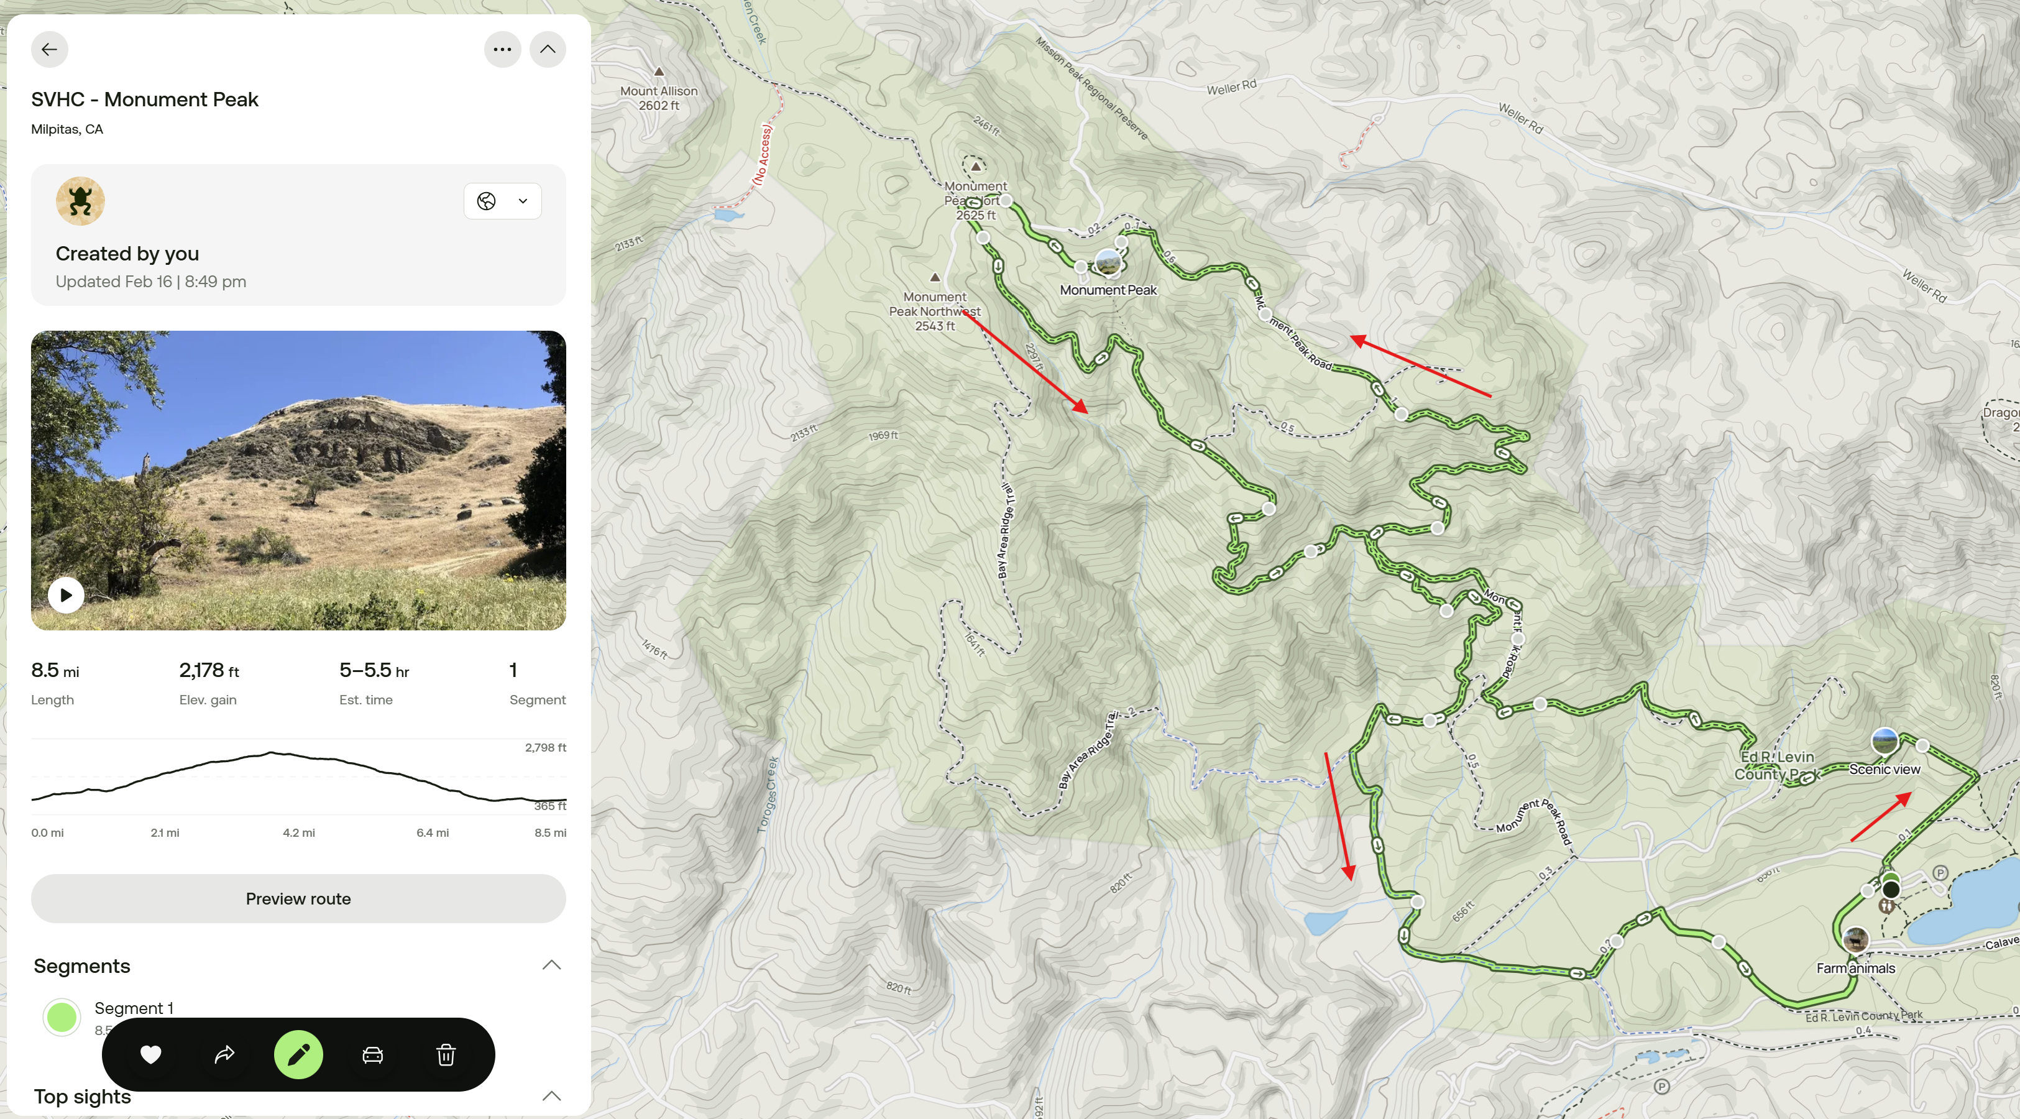Share the route using arrow icon
Image resolution: width=2020 pixels, height=1119 pixels.
click(x=224, y=1055)
